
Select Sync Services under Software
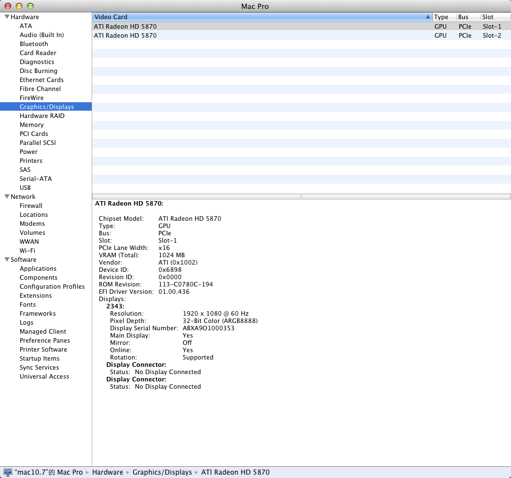pyautogui.click(x=39, y=367)
